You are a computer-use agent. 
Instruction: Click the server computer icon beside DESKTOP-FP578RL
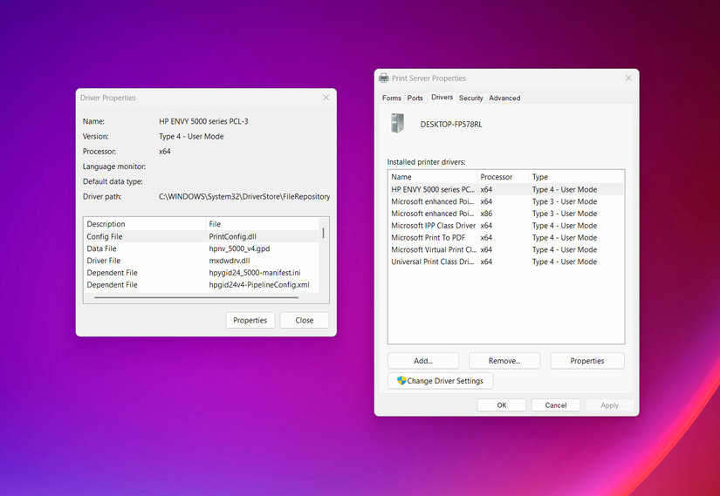click(x=398, y=124)
